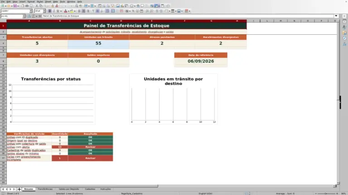Viewport: 348px width, 195px height.
Task: Click the Center Horizontally alignment icon
Action: [84, 11]
